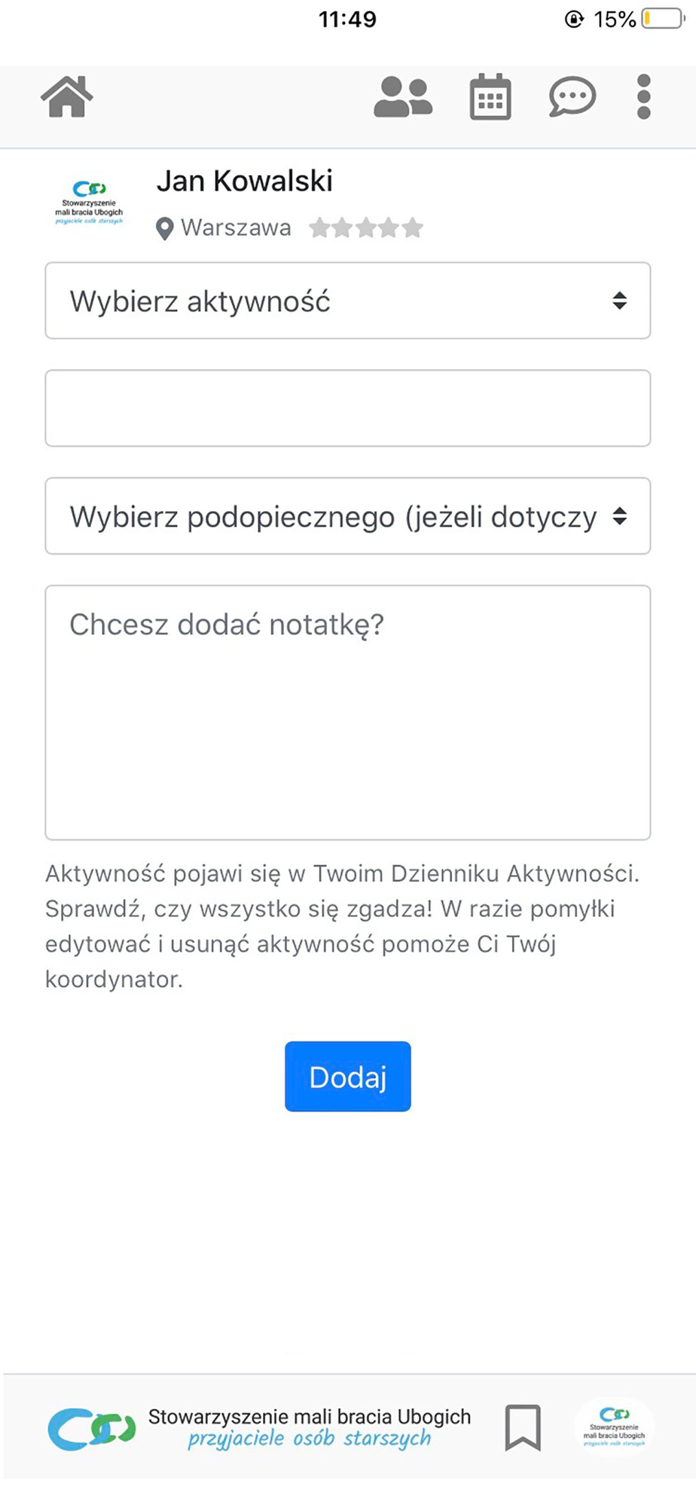The height and width of the screenshot is (1507, 696).
Task: Click the fifth star in the rating
Action: click(x=413, y=228)
